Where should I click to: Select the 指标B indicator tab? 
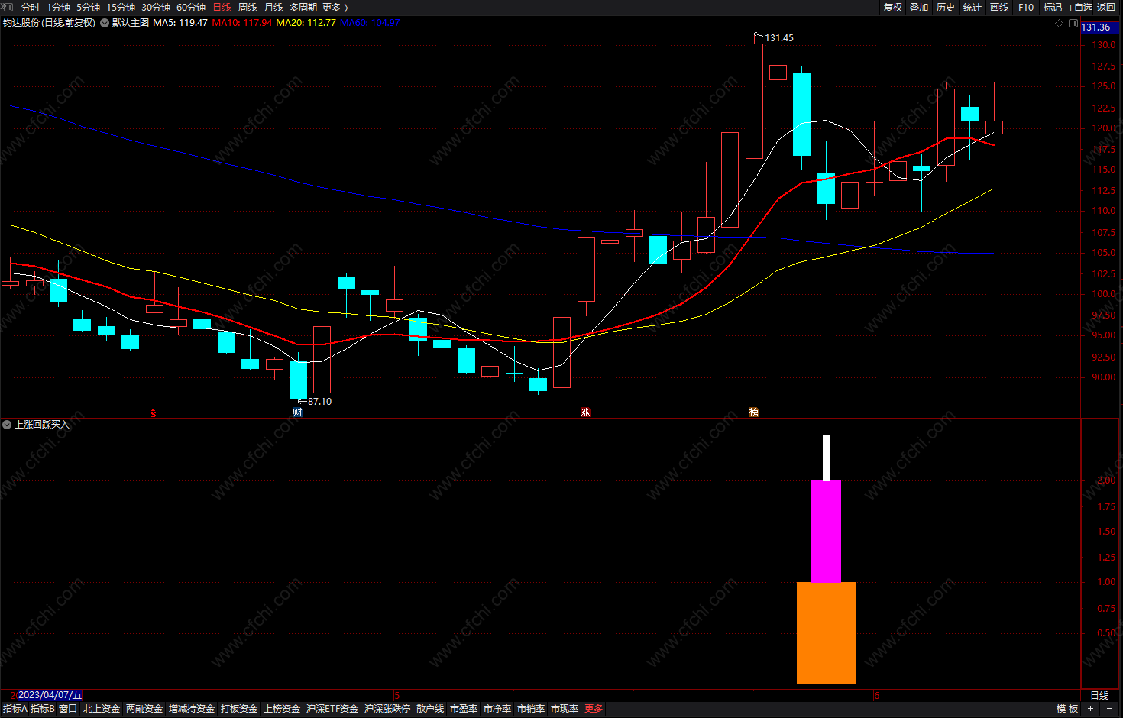click(x=43, y=709)
